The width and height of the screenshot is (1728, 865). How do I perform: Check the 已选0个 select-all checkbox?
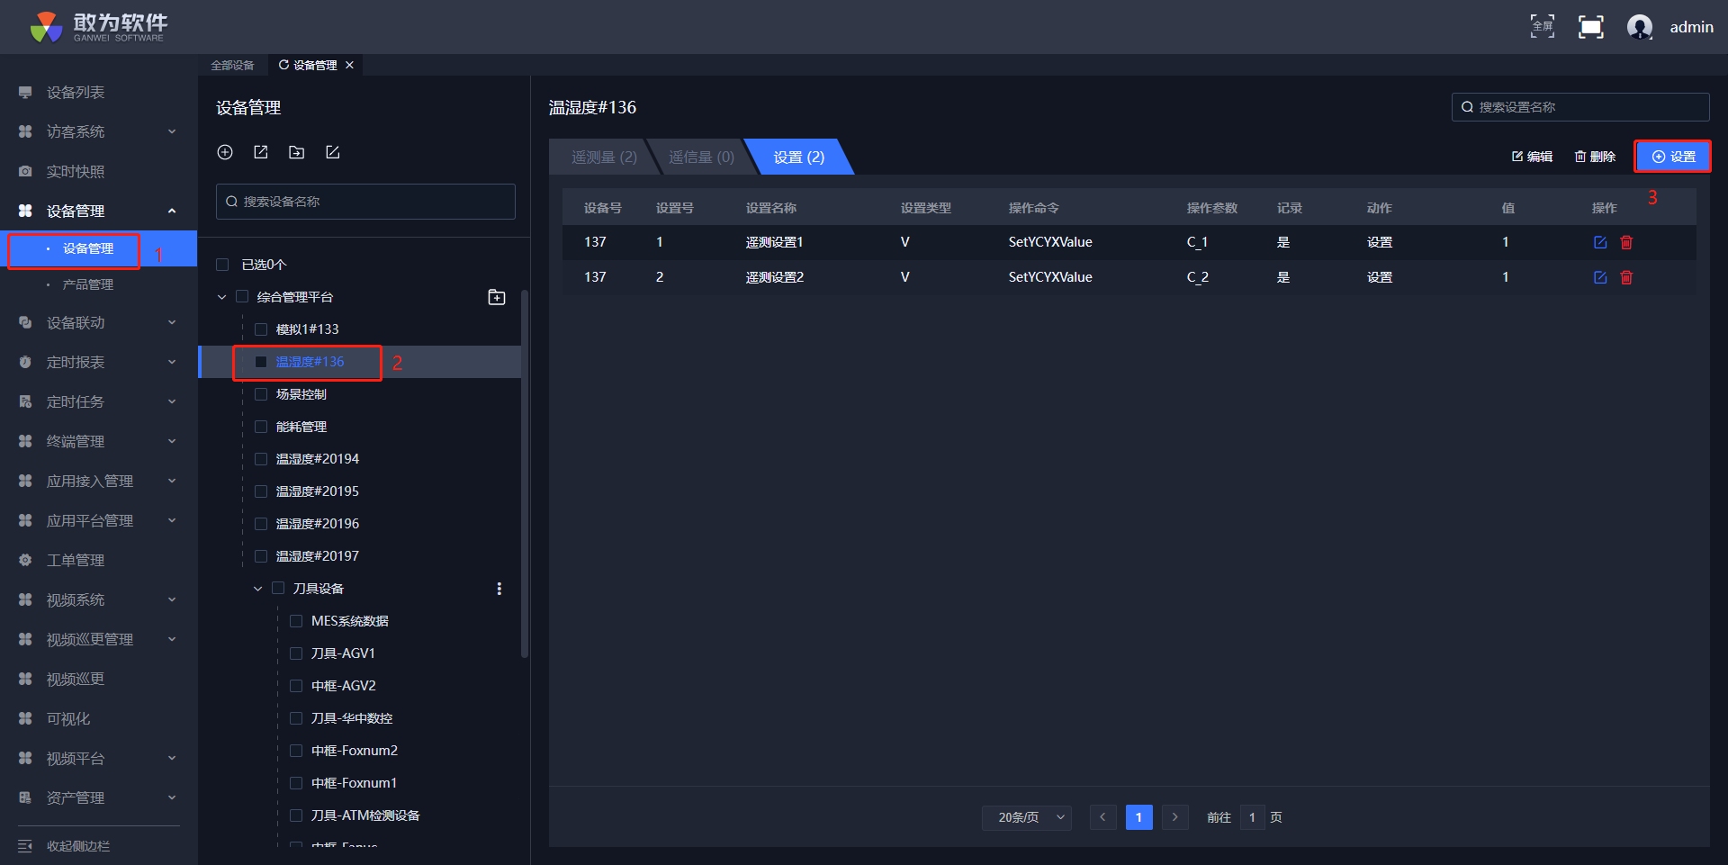click(222, 265)
